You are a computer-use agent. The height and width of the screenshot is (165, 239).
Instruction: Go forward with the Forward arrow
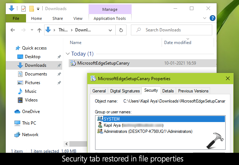tap(23, 30)
